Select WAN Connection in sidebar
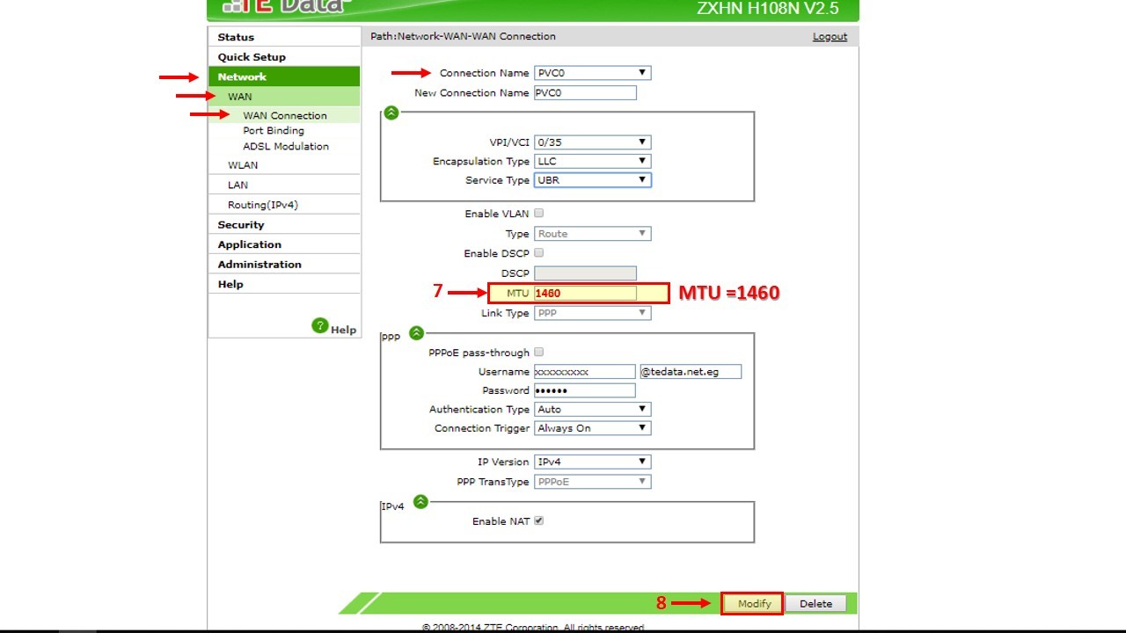This screenshot has height=633, width=1126. 285,115
